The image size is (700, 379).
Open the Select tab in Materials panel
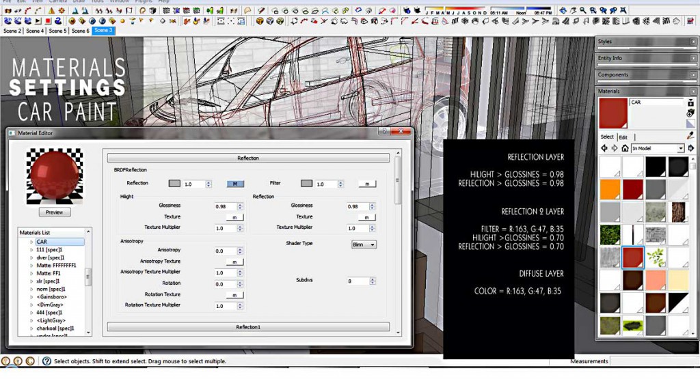click(x=607, y=137)
